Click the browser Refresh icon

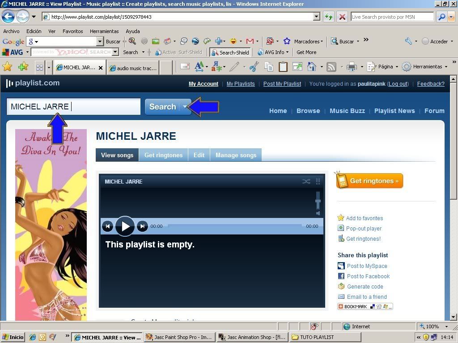329,17
